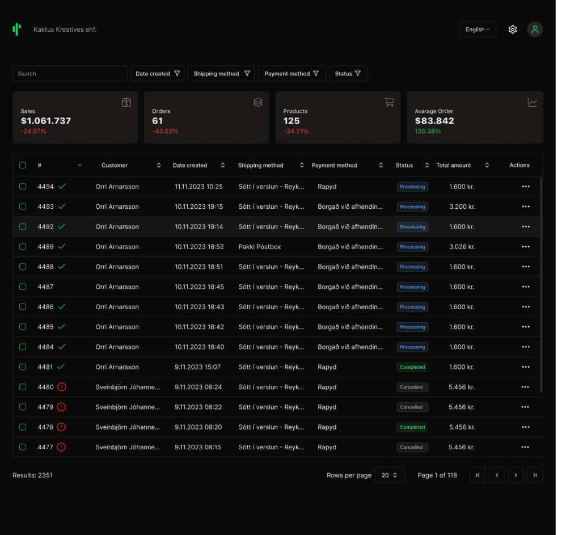Open the Shipping method filter
Viewport: 562px width, 535px height.
221,74
